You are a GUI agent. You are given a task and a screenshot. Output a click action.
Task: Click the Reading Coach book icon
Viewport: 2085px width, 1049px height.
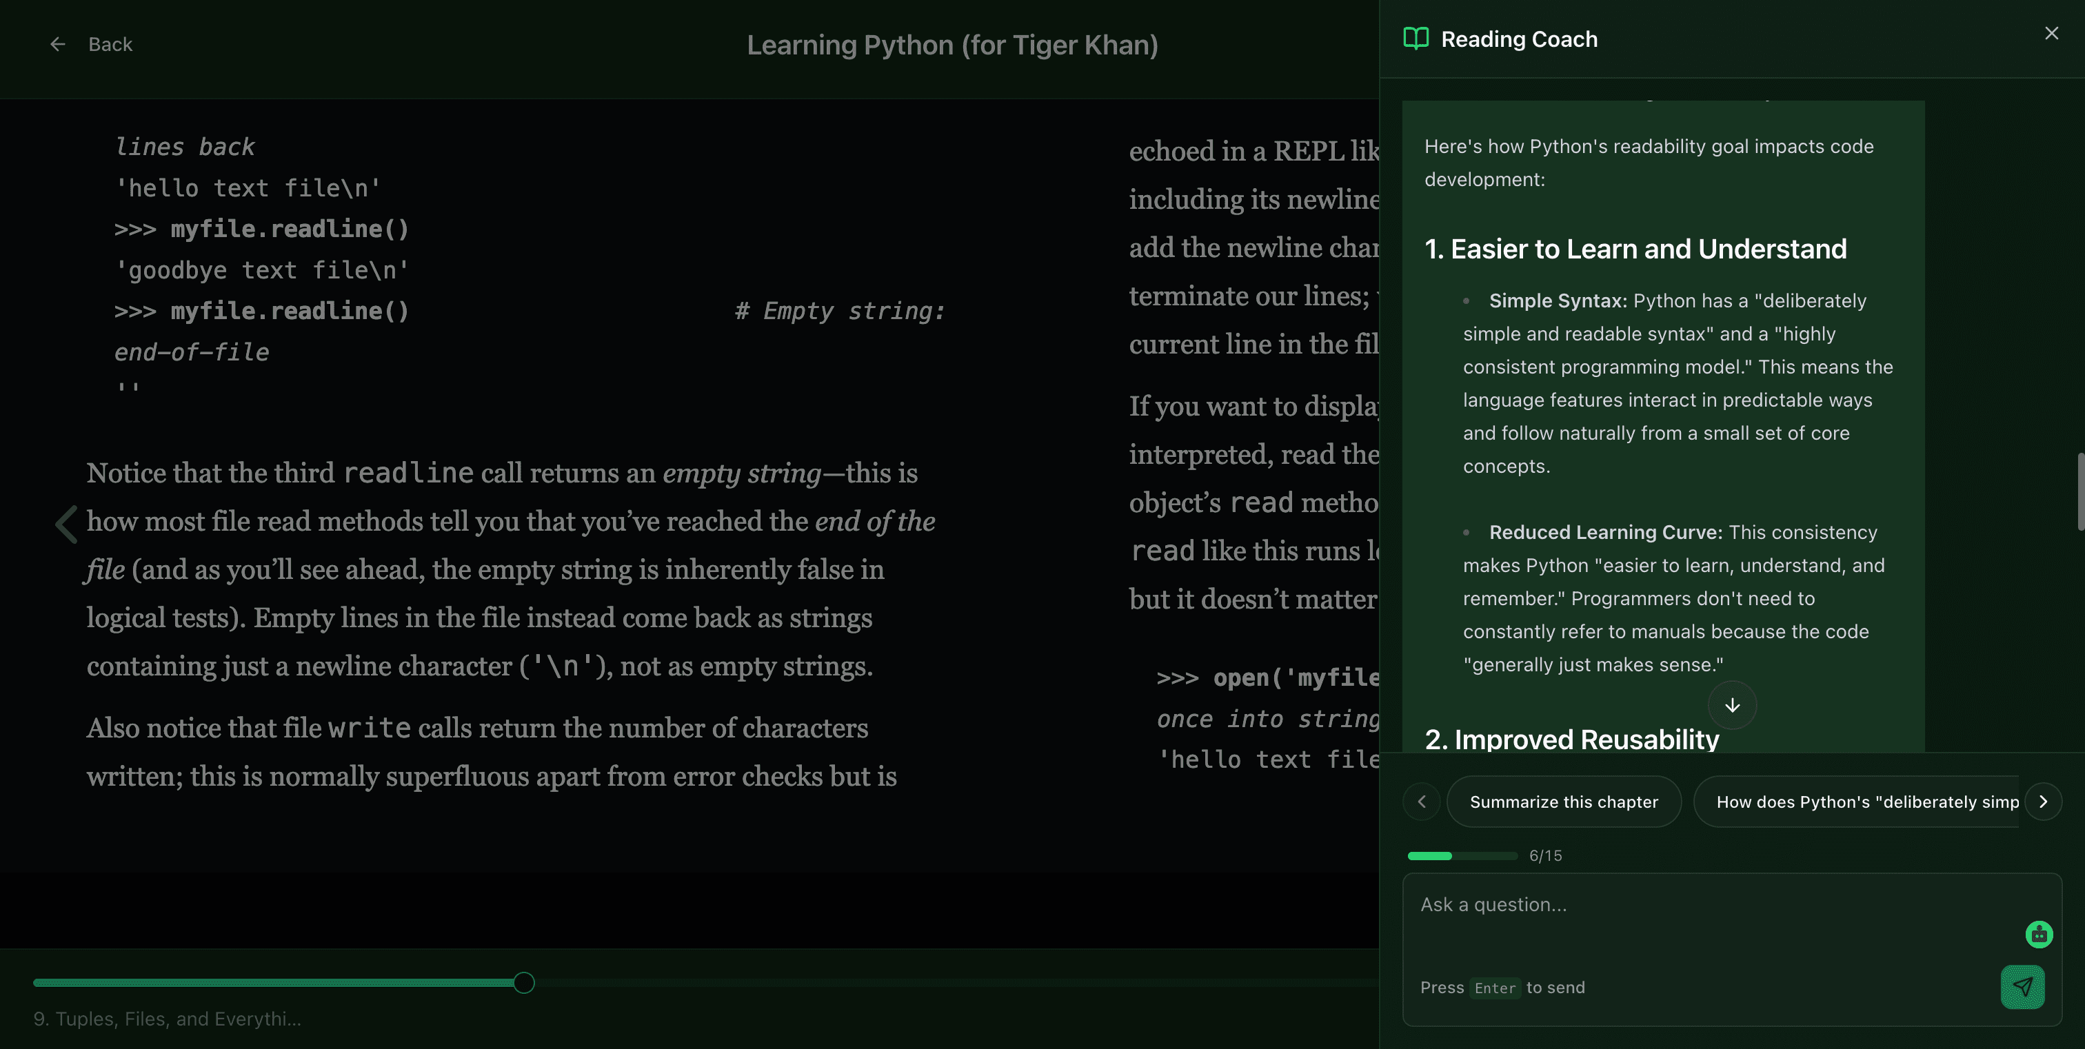(x=1416, y=39)
